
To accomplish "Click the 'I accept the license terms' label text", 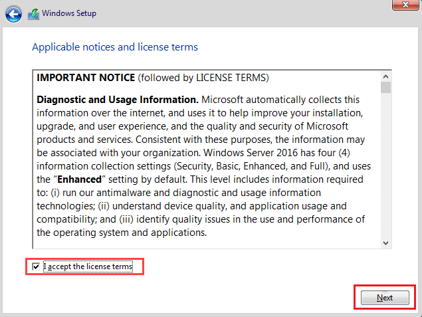I will pyautogui.click(x=88, y=267).
